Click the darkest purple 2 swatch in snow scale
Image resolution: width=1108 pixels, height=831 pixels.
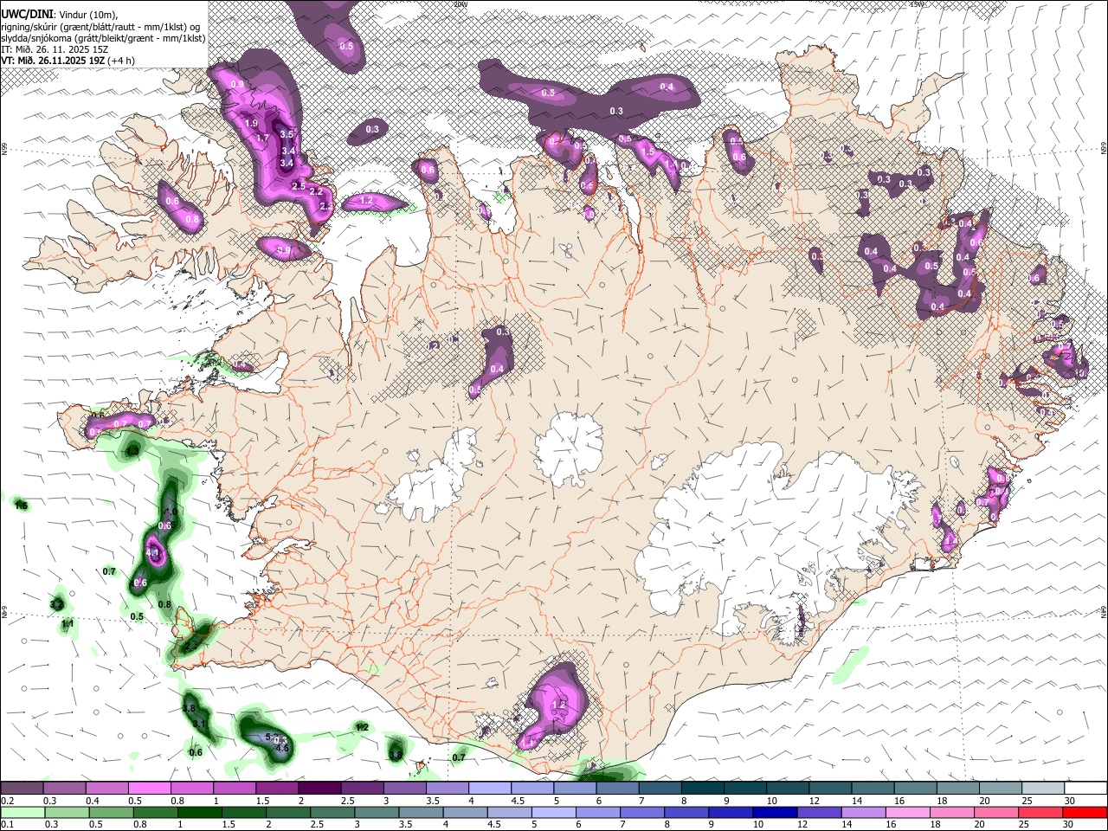click(x=319, y=789)
